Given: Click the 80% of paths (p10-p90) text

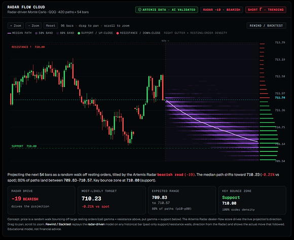Looking at the screenshot, I should tap(171, 209).
